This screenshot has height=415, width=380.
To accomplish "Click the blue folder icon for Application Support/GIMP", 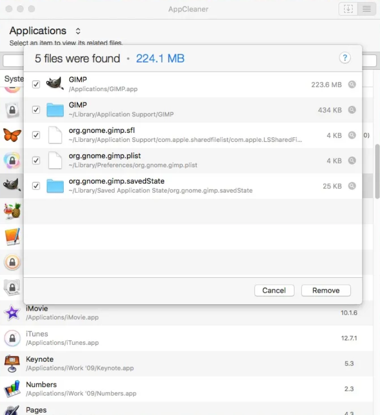I will click(55, 110).
